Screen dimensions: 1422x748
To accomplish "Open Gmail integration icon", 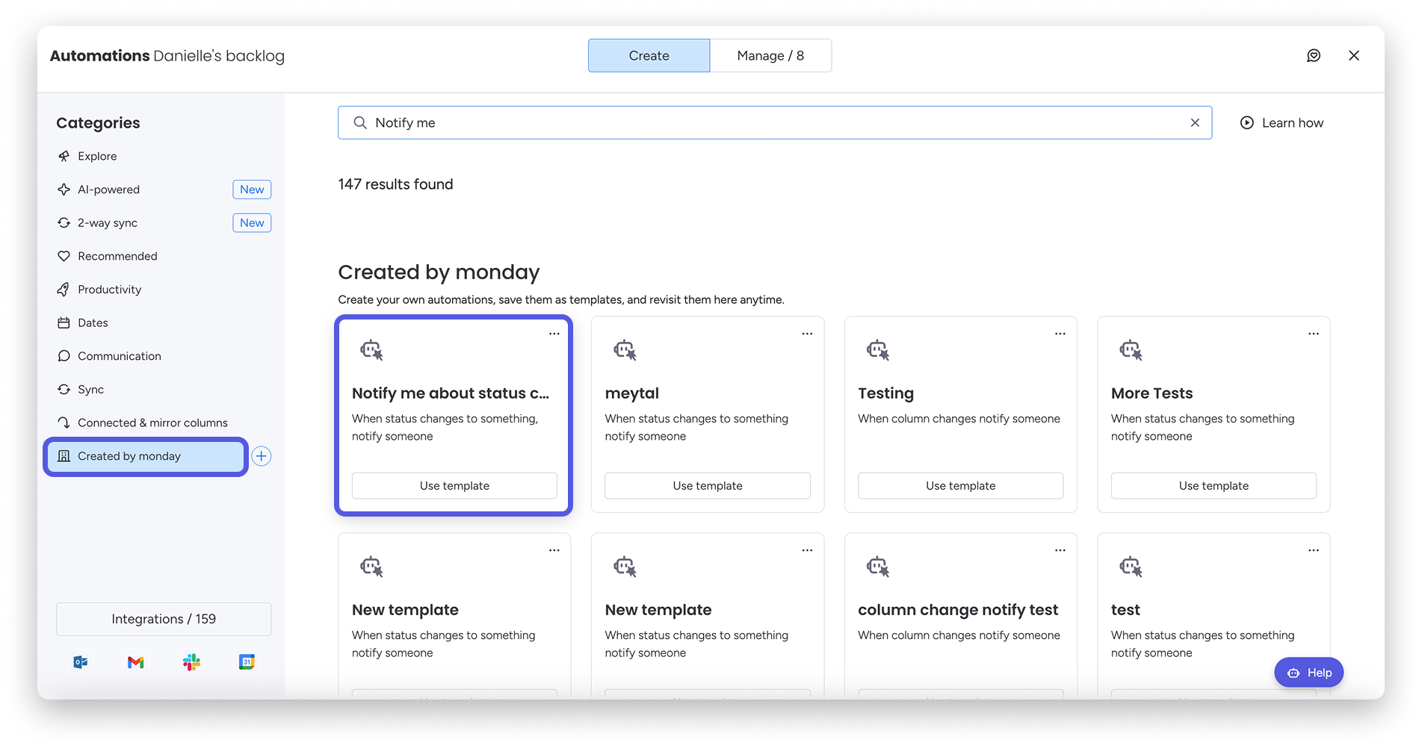I will pos(136,662).
